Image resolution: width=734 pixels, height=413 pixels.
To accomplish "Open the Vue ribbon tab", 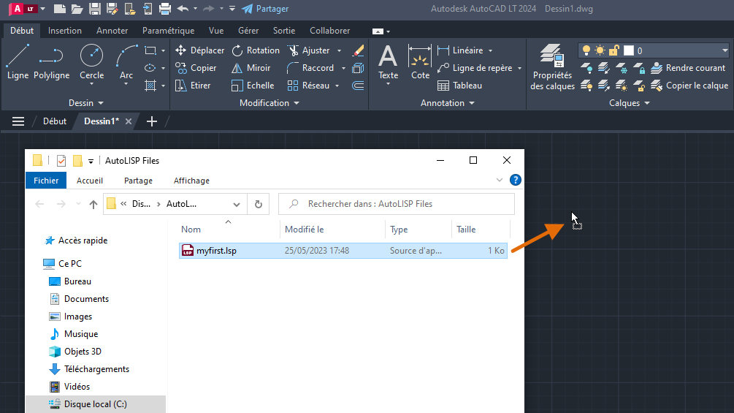I will click(215, 31).
